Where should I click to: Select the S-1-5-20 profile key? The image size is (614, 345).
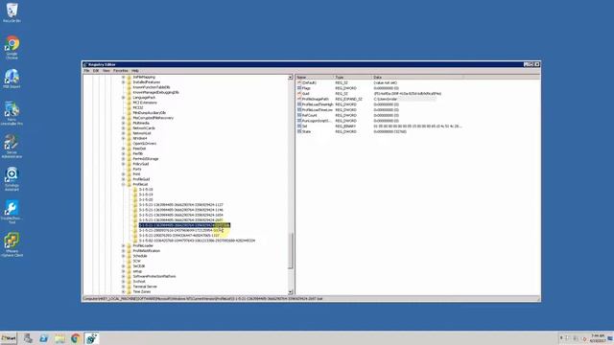point(146,199)
